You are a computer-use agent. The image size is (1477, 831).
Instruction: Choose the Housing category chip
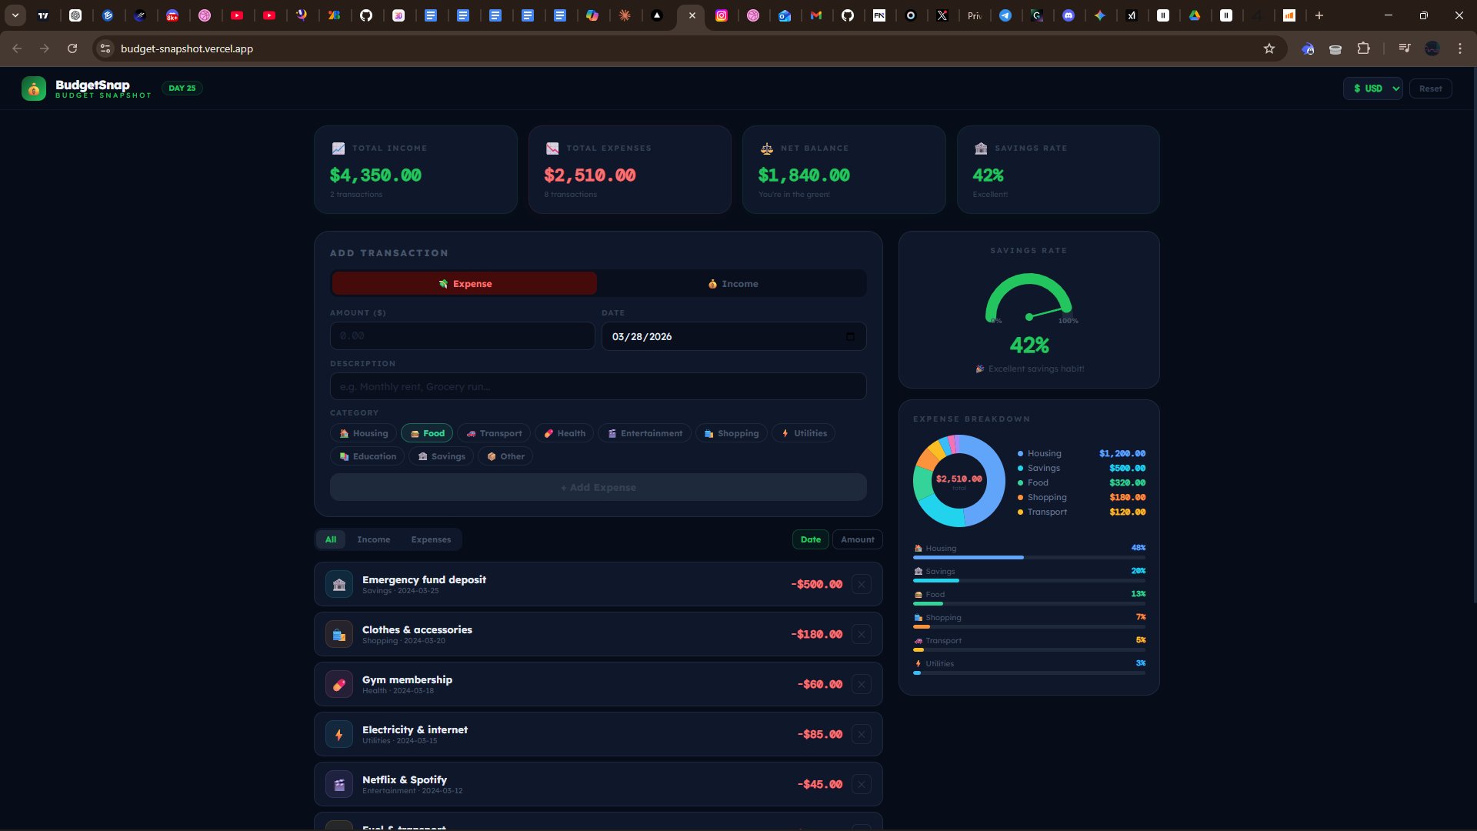(x=364, y=434)
